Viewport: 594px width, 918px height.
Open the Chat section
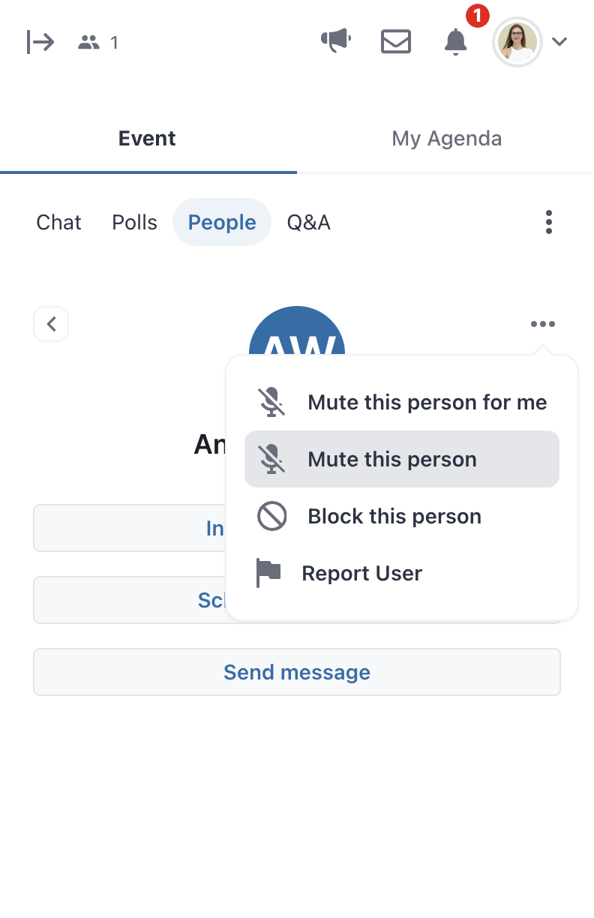[58, 223]
